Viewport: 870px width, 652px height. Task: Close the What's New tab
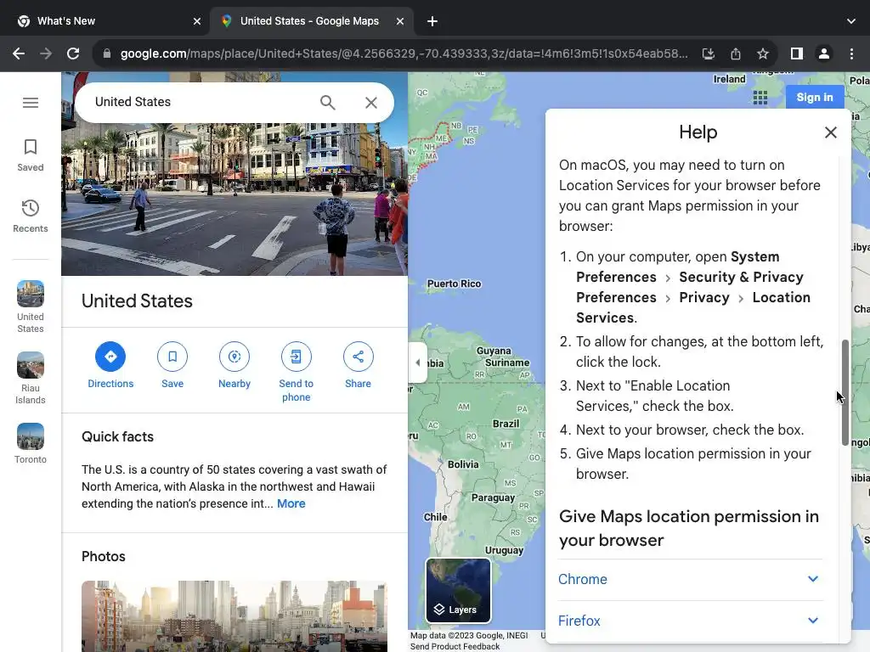(197, 21)
